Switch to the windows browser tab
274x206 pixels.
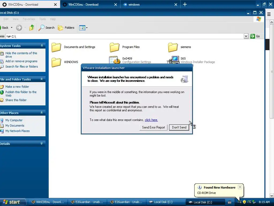[150, 4]
